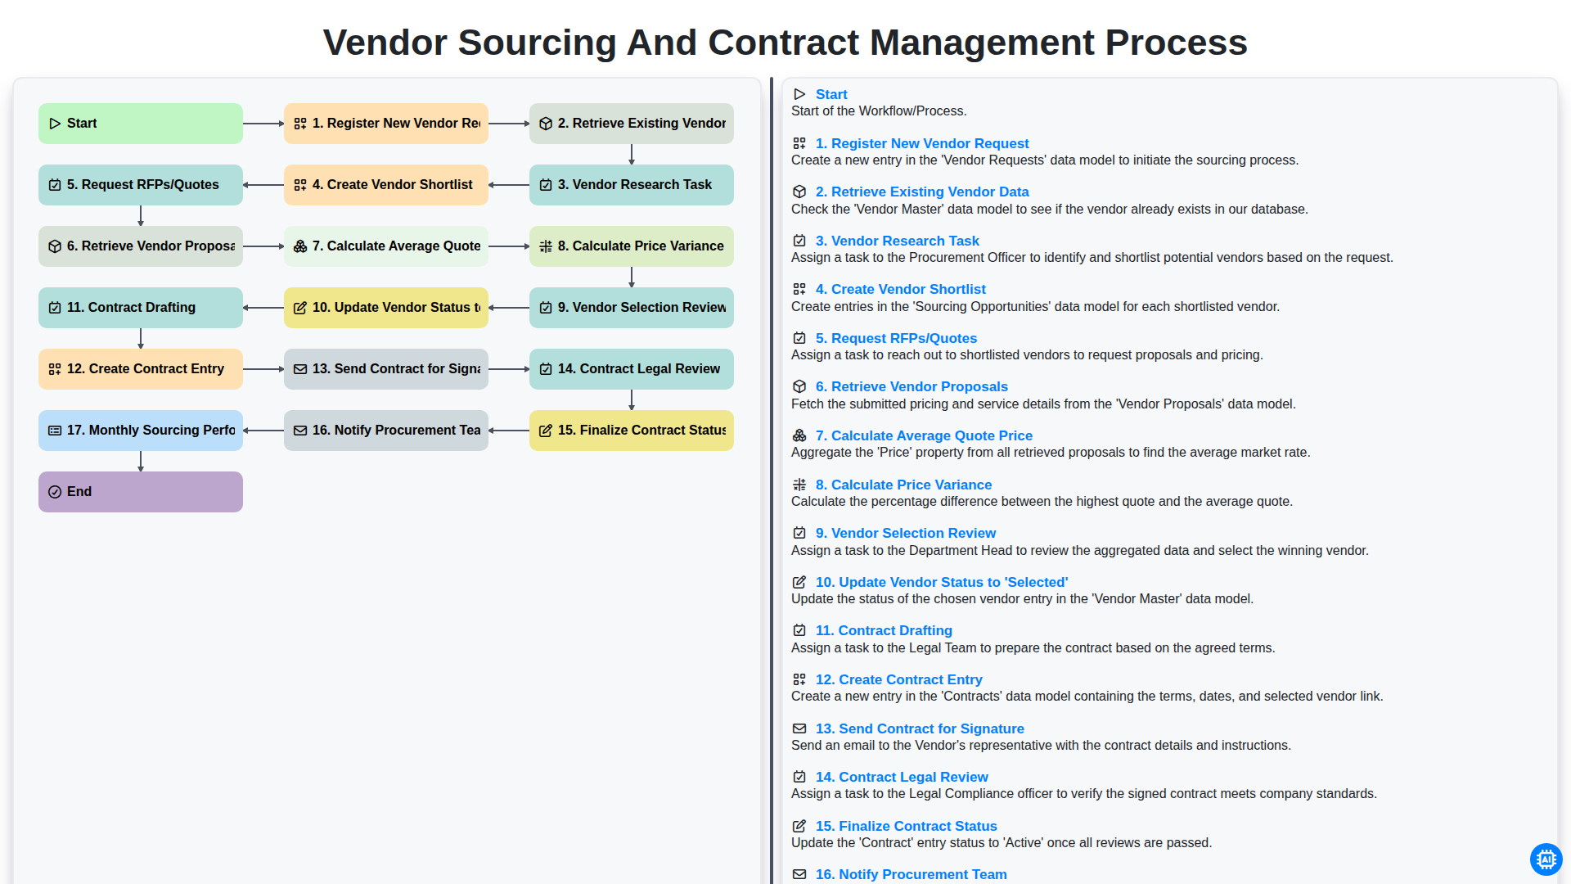Click play icon beside Start heading in list
This screenshot has width=1571, height=884.
(799, 94)
